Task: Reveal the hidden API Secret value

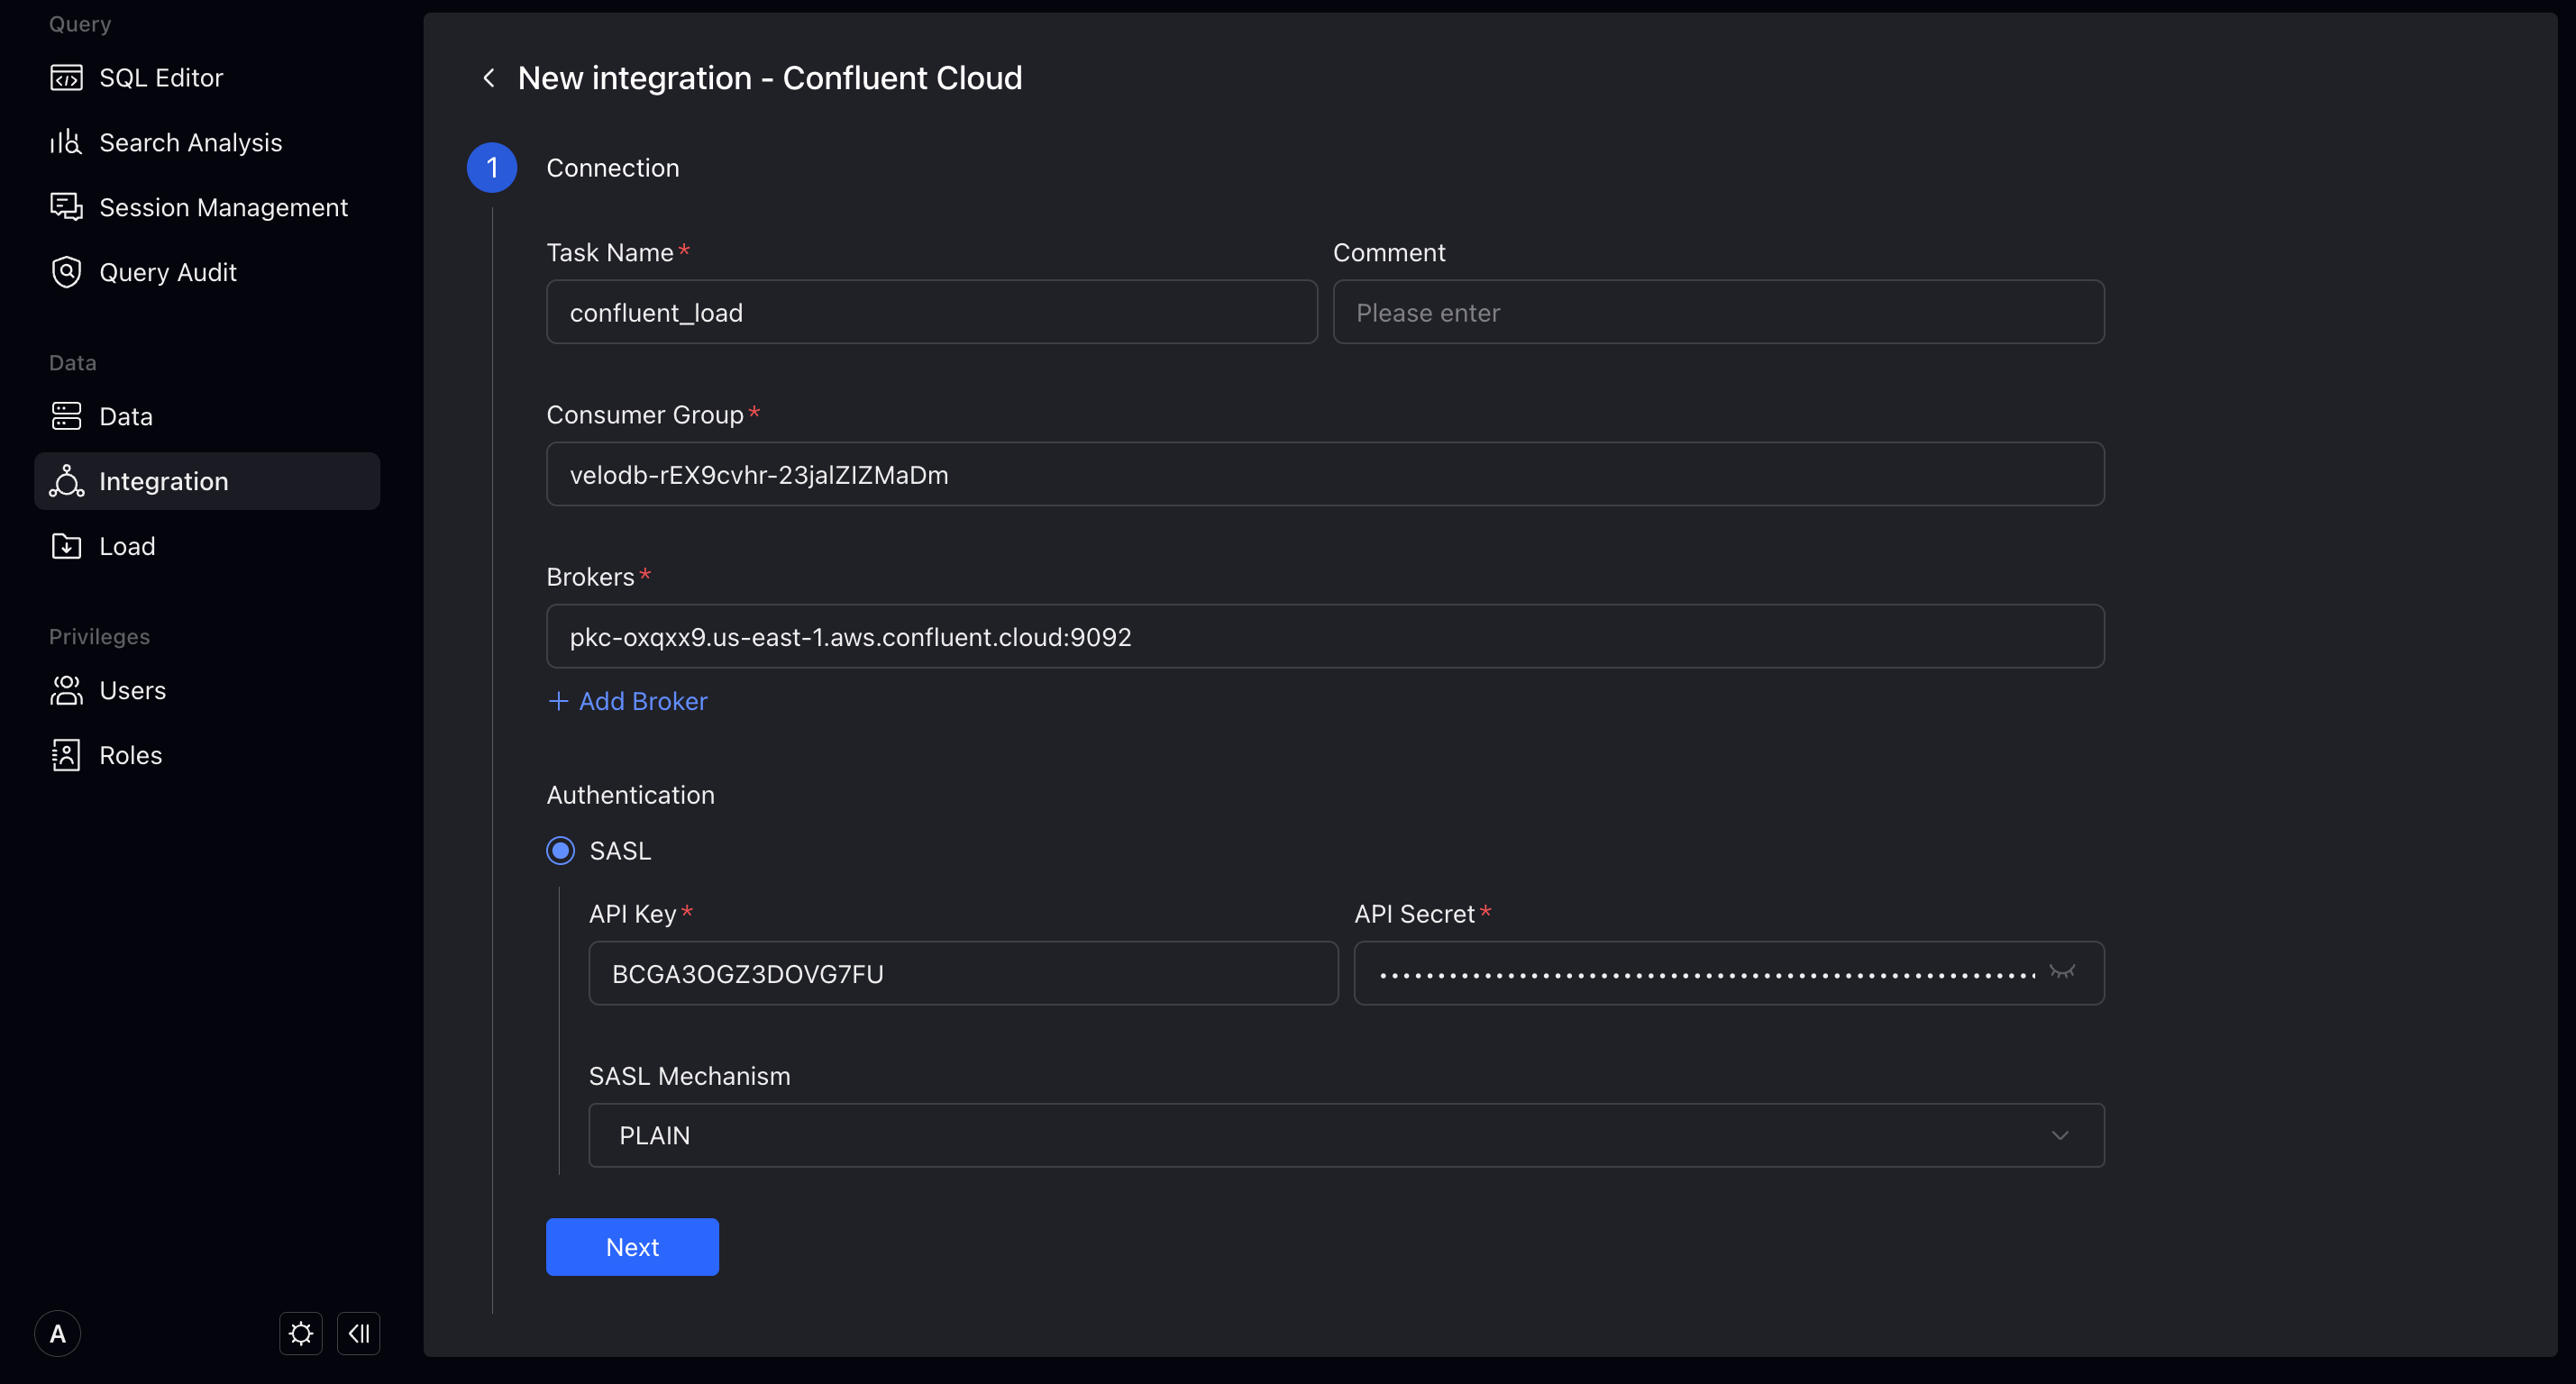Action: click(2062, 972)
